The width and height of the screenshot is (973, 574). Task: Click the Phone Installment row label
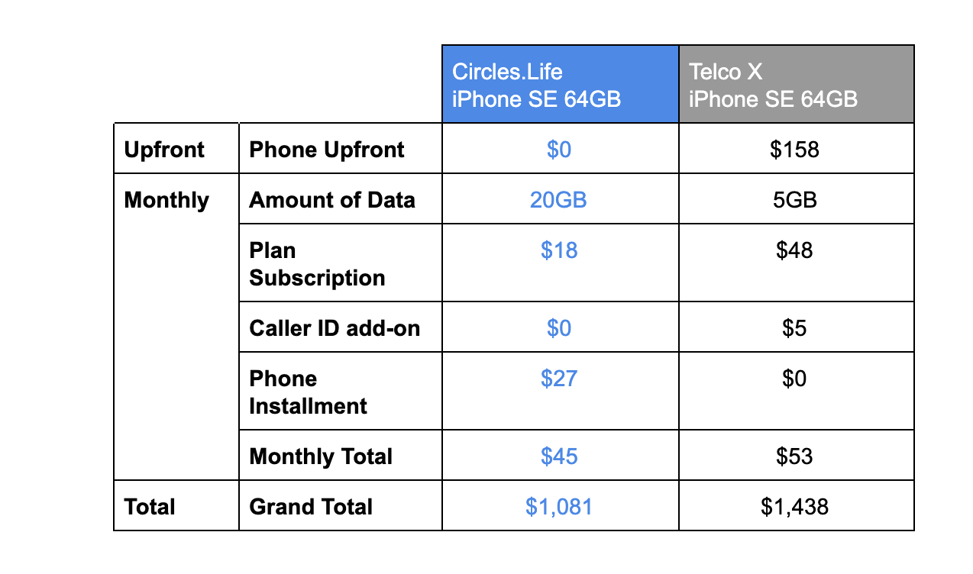coord(308,392)
